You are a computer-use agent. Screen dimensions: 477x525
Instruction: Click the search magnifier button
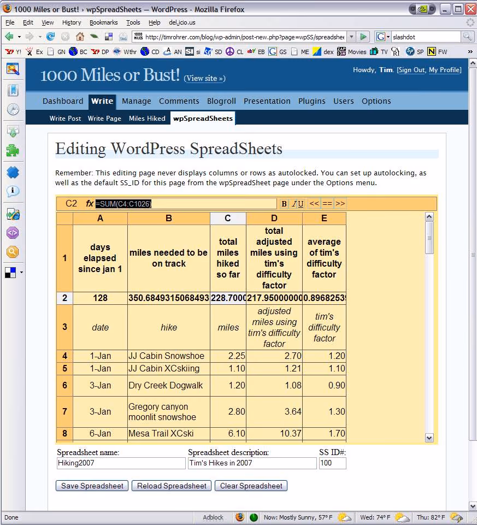(467, 37)
